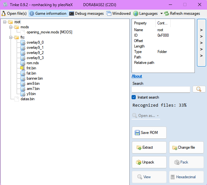207x185 pixels.
Task: Click Refresh messages
Action: tap(182, 13)
